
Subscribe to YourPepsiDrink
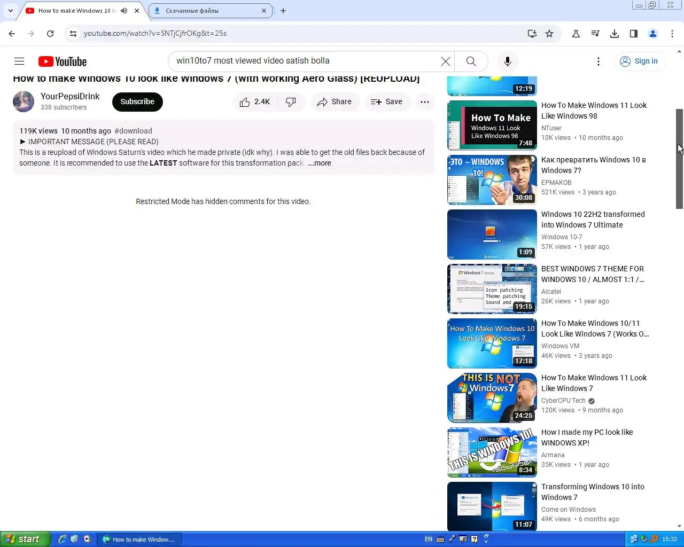137,101
